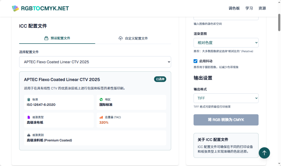
Task: Click the teal scroll-to-top arrow icon
Action: click(264, 153)
